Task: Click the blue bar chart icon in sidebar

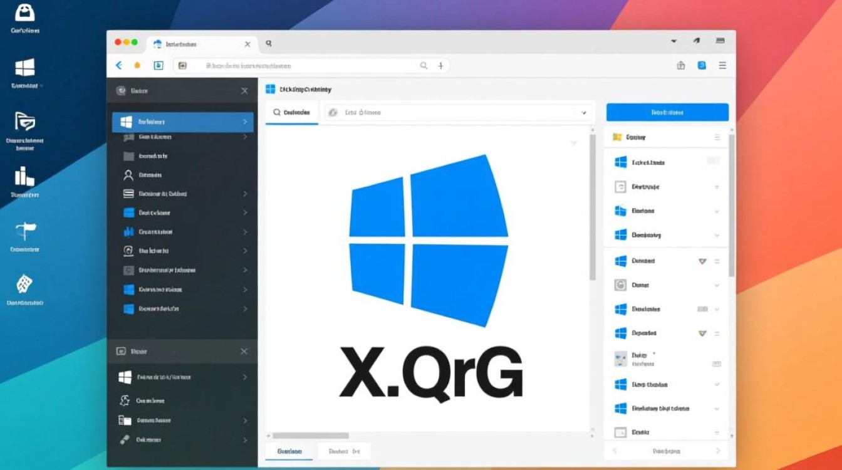Action: (128, 232)
